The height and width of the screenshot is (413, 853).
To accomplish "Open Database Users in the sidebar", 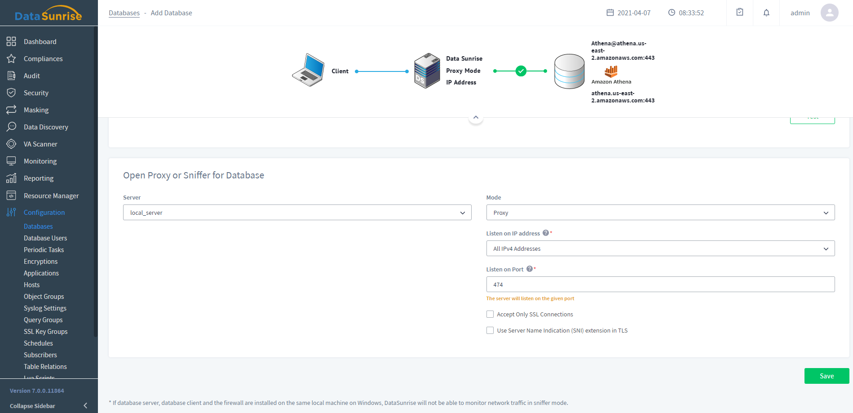I will pos(45,238).
